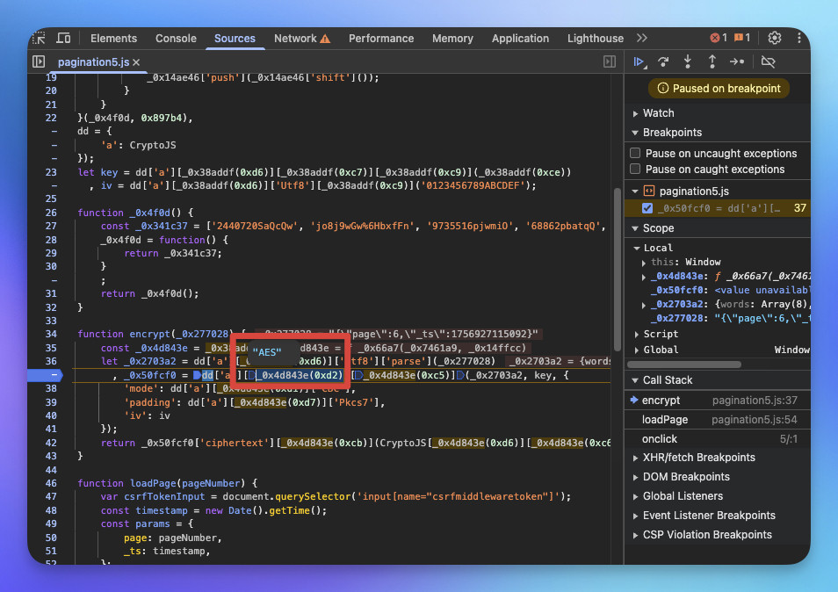Step over next function call
838x592 pixels.
[663, 62]
